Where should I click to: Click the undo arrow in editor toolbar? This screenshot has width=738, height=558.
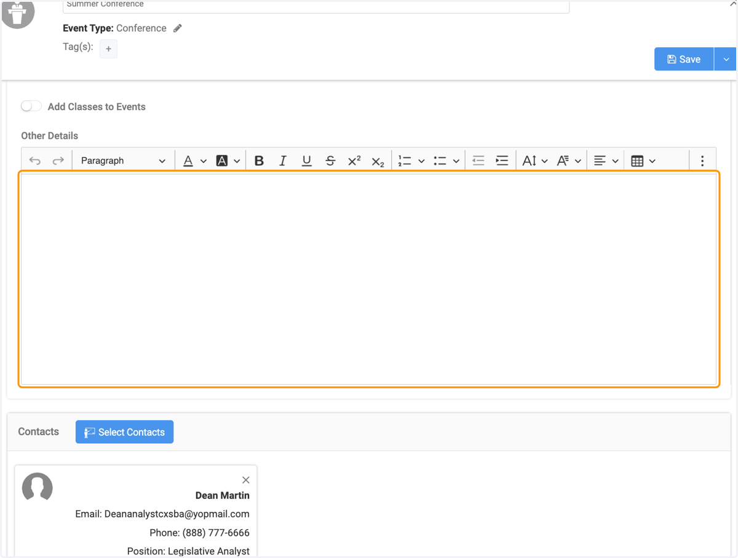point(35,160)
